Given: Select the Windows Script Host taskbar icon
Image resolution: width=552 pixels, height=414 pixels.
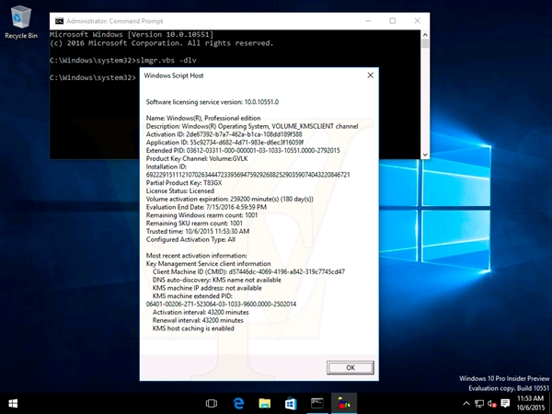Looking at the screenshot, I should point(343,403).
